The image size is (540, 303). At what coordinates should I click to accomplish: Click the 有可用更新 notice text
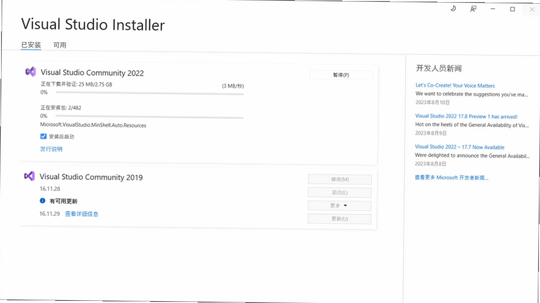[x=63, y=201]
